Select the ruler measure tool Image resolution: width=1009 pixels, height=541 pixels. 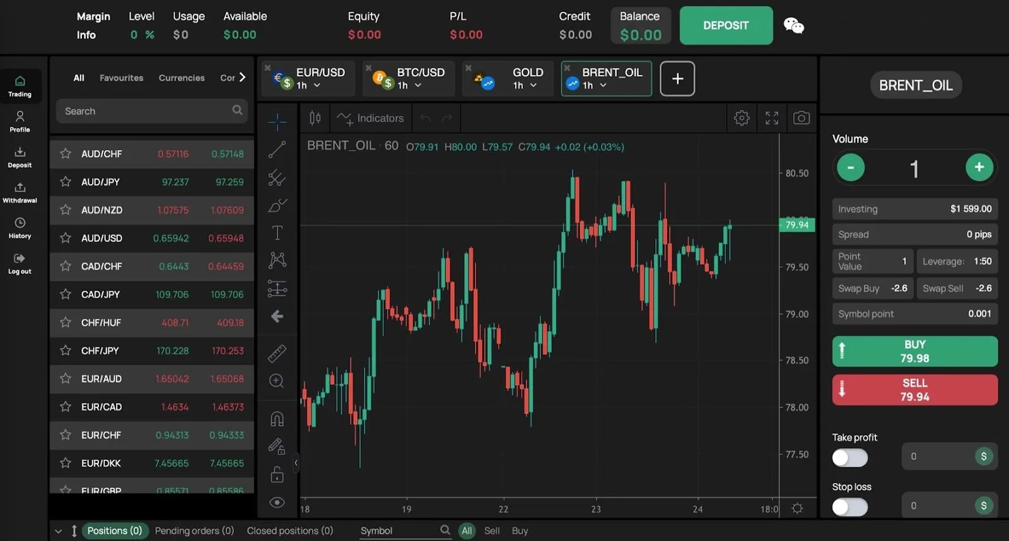coord(277,353)
